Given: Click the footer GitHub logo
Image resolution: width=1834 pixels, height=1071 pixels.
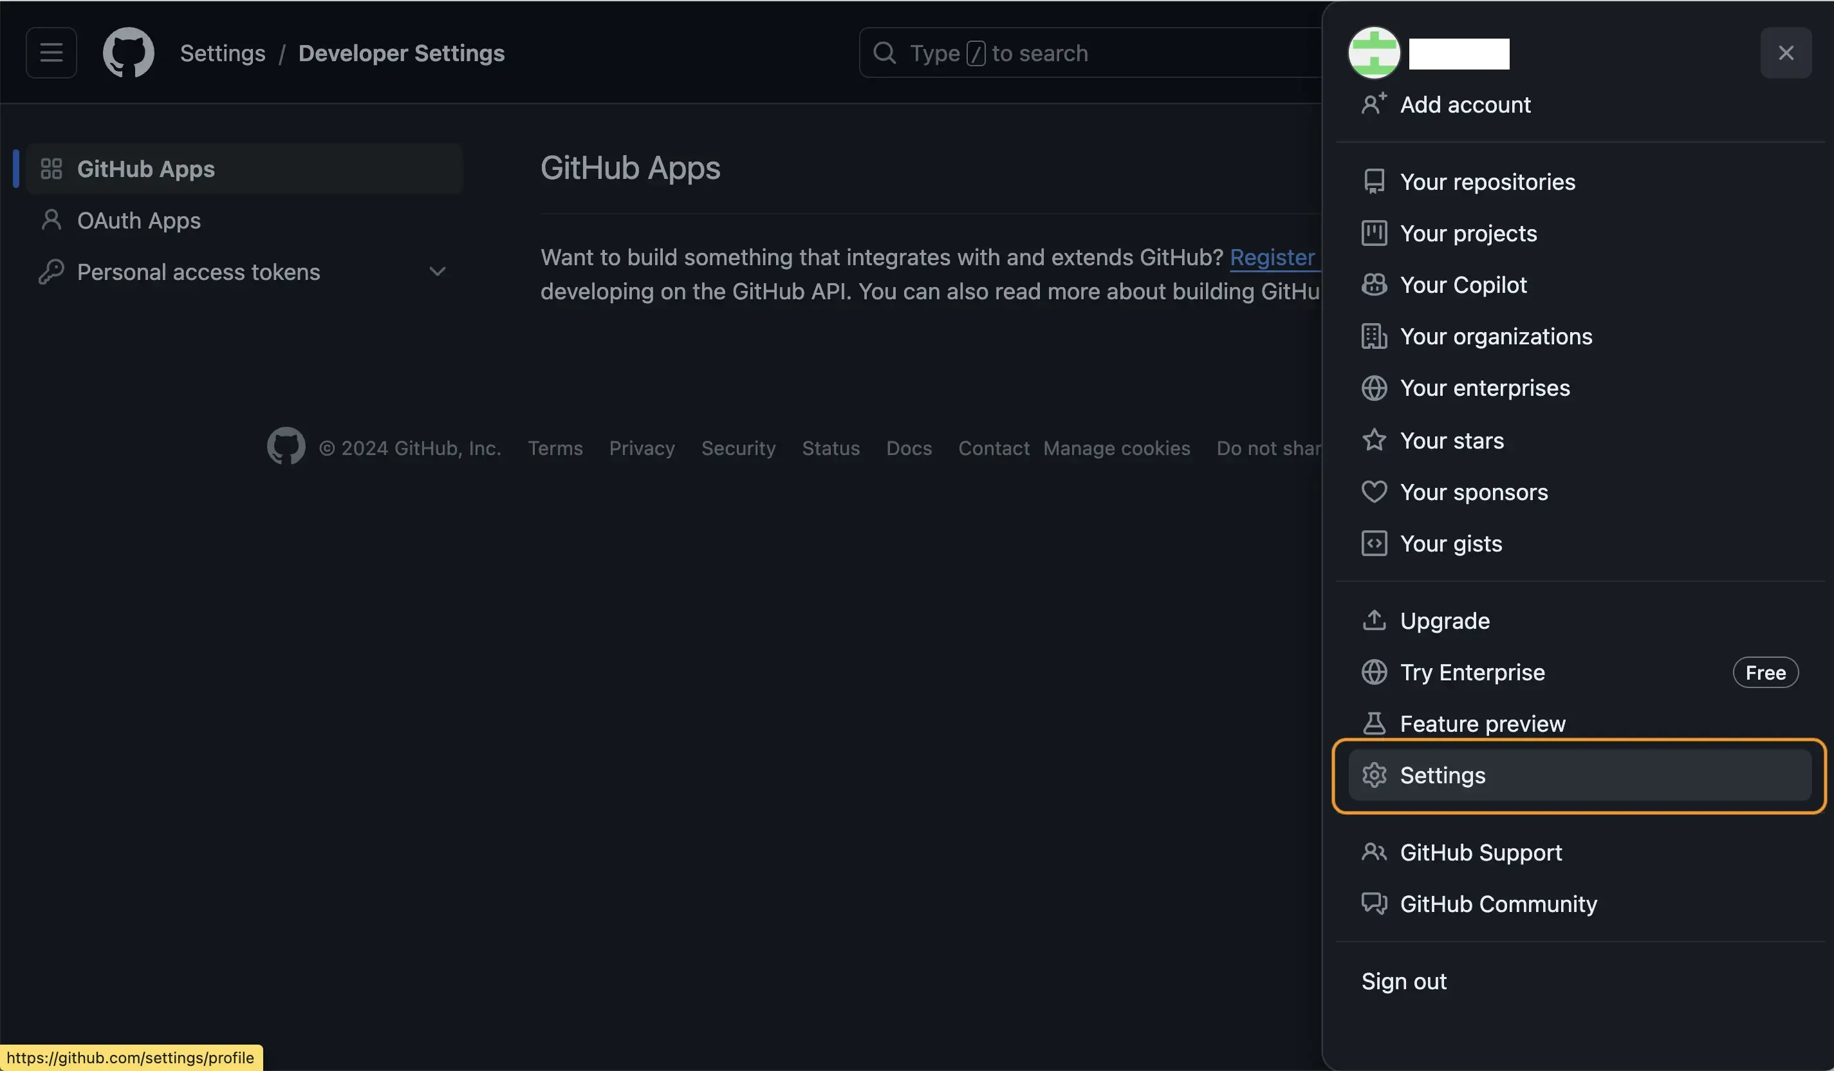Looking at the screenshot, I should (286, 445).
